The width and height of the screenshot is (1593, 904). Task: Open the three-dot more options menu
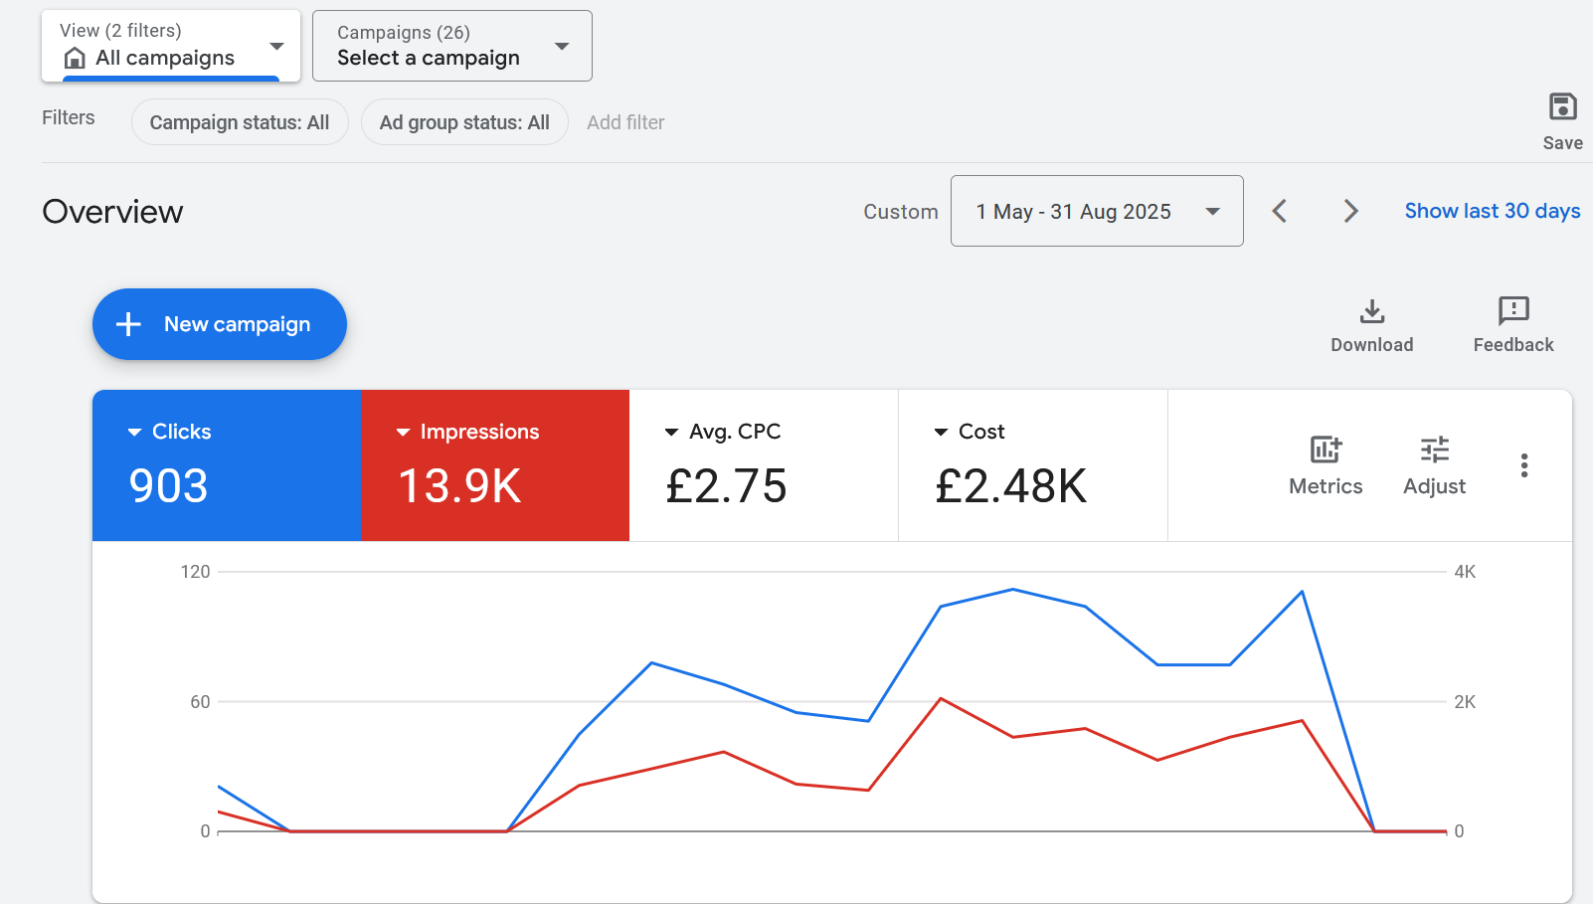coord(1523,465)
